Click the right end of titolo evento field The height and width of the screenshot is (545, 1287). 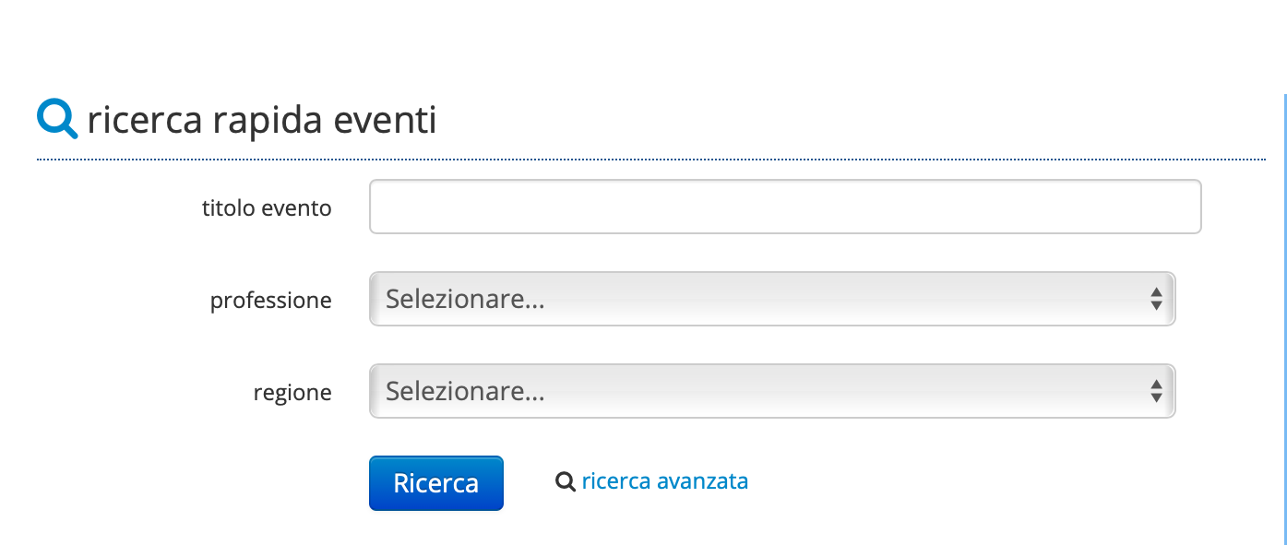[1186, 207]
